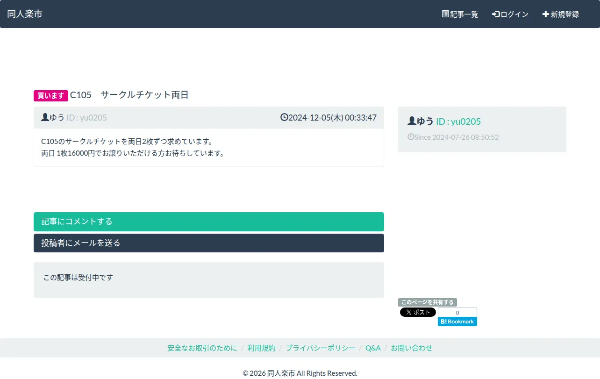Screen dimensions: 600x379
Task: Select gray ID : yu0205 in post header
Action: (x=87, y=118)
